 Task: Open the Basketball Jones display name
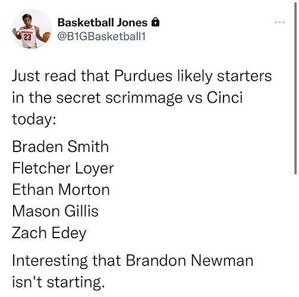click(x=102, y=23)
